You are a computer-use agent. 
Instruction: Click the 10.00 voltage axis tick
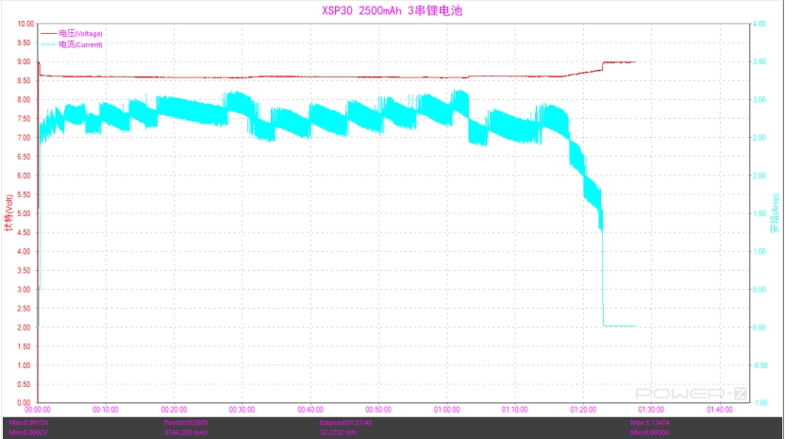(x=25, y=24)
